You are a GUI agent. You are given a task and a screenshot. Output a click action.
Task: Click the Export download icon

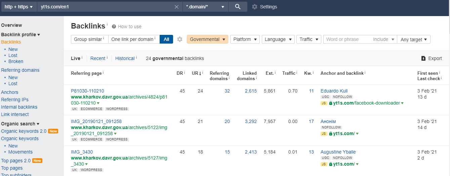(x=423, y=58)
